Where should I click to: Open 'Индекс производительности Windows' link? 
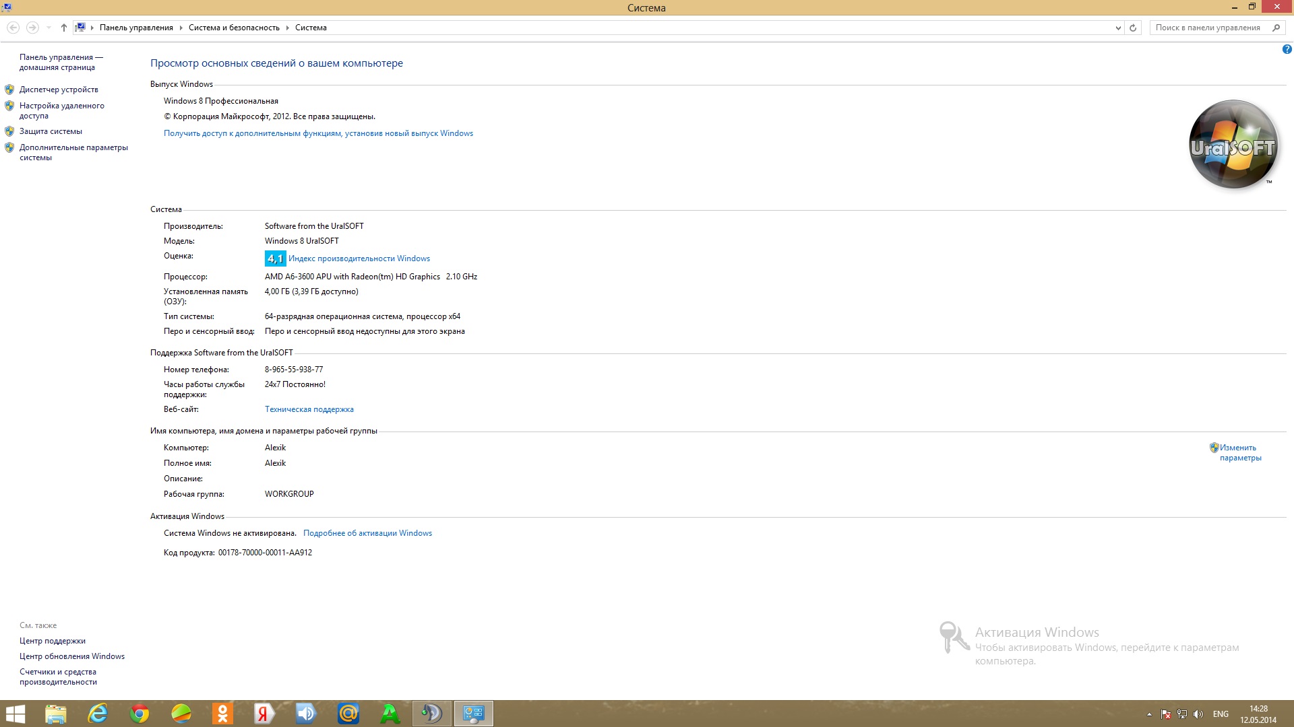click(359, 258)
